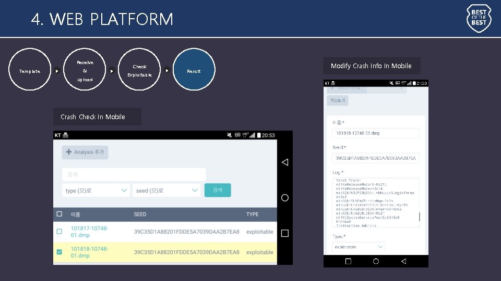Viewport: 501px width, 281px height.
Task: Click exploitable type in 101817 row
Action: click(260, 232)
